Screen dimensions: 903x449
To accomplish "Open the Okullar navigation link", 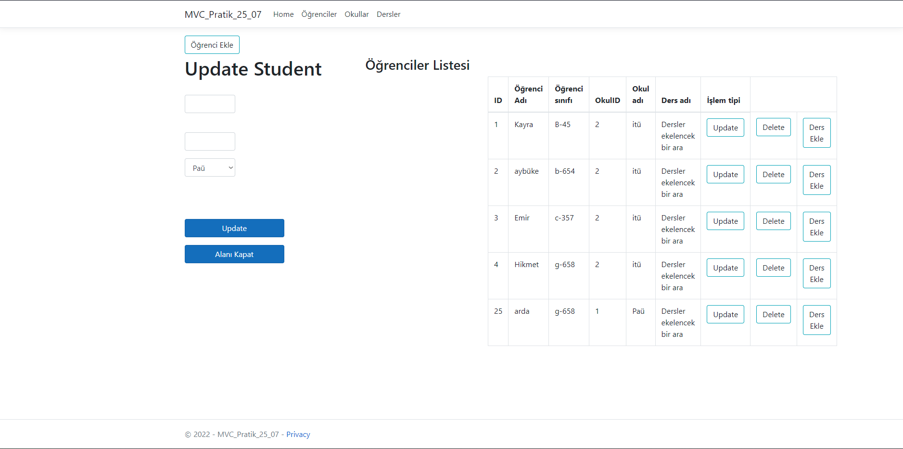I will tap(356, 14).
